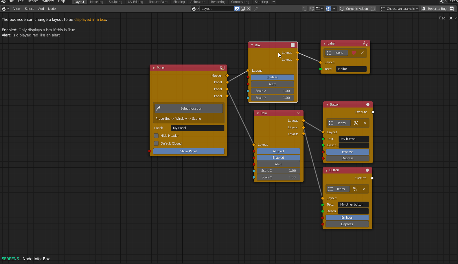The width and height of the screenshot is (458, 264).
Task: Toggle Enabled in the Row node
Action: click(x=278, y=158)
